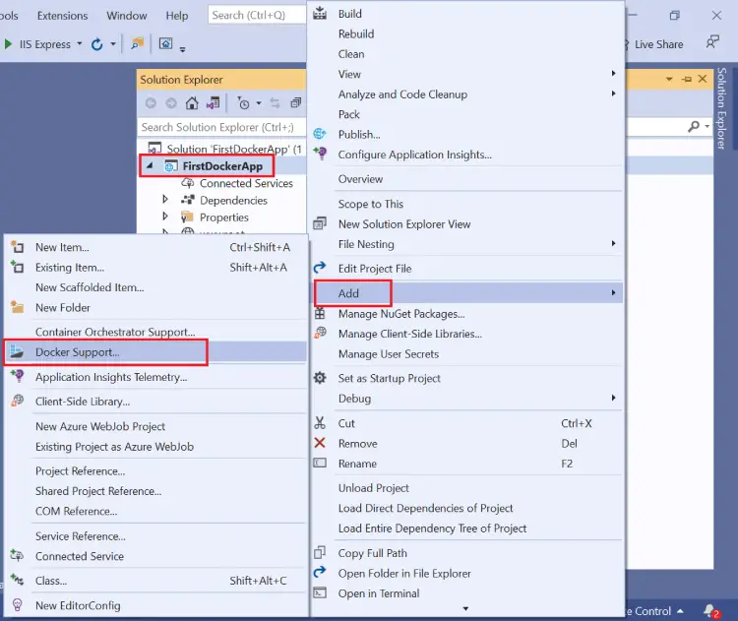
Task: Focus the Search (Ctrl+Q) box
Action: 257,15
